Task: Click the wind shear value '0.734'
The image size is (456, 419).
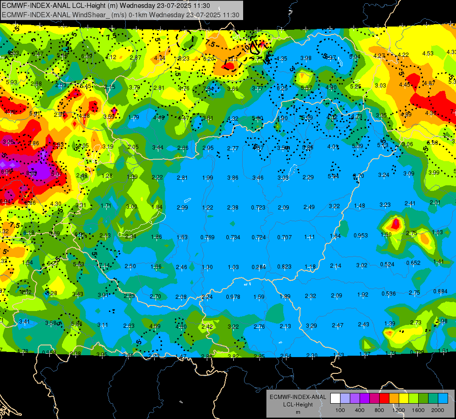Action: click(x=233, y=237)
